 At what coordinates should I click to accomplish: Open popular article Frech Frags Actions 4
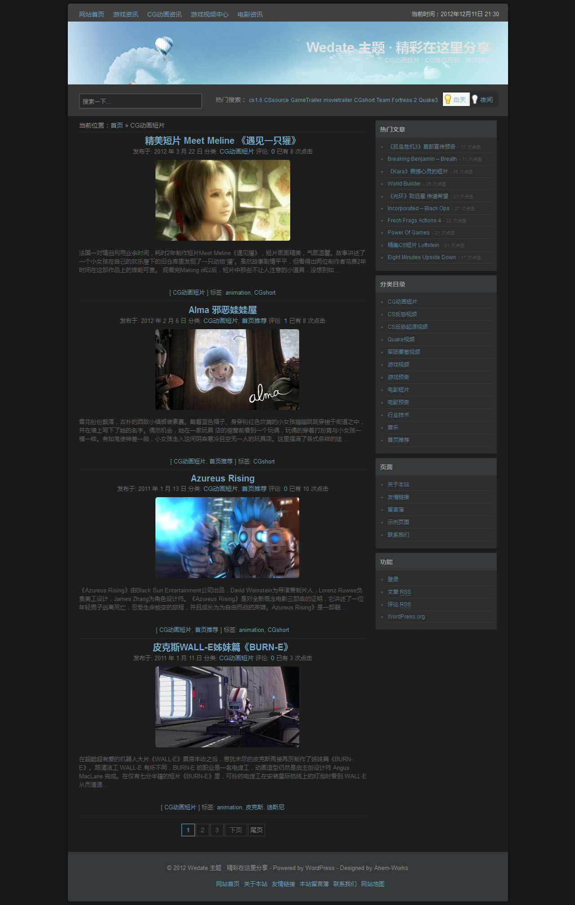414,221
